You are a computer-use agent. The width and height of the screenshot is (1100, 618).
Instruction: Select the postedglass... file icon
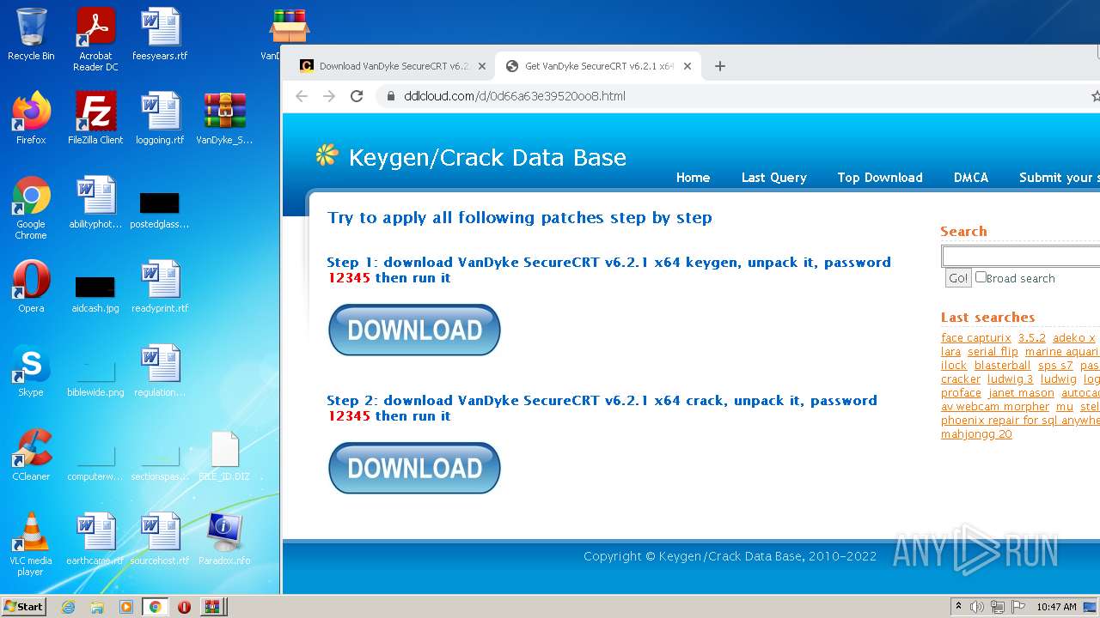click(x=160, y=210)
